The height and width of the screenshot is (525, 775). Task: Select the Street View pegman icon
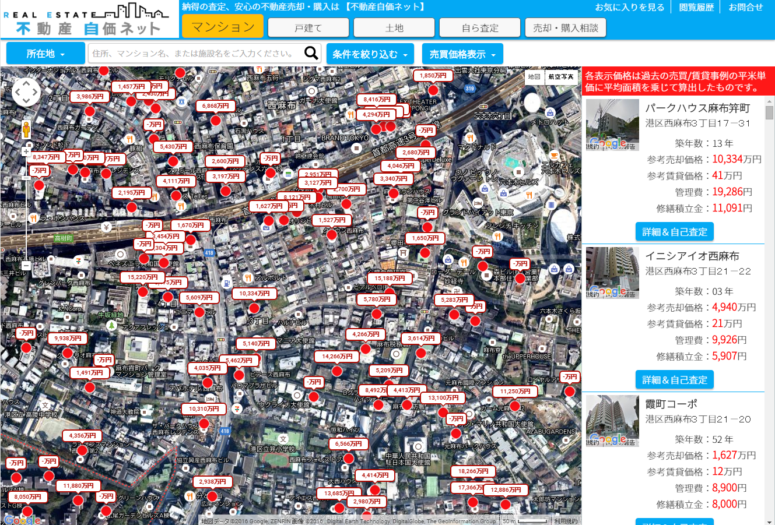[26, 129]
